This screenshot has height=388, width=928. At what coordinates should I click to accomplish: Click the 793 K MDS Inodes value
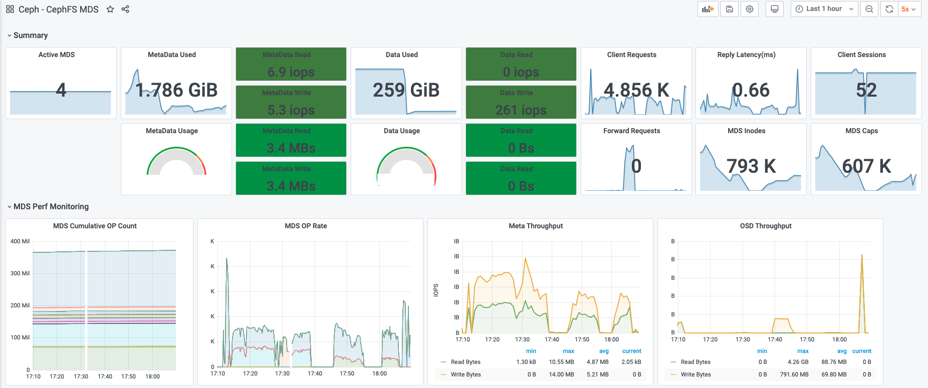click(x=751, y=166)
